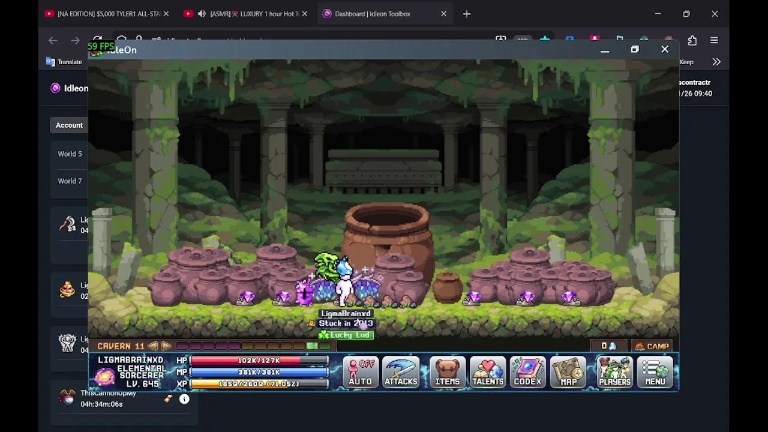This screenshot has height=432, width=768.
Task: Open the browser hamburger menu
Action: pos(714,40)
